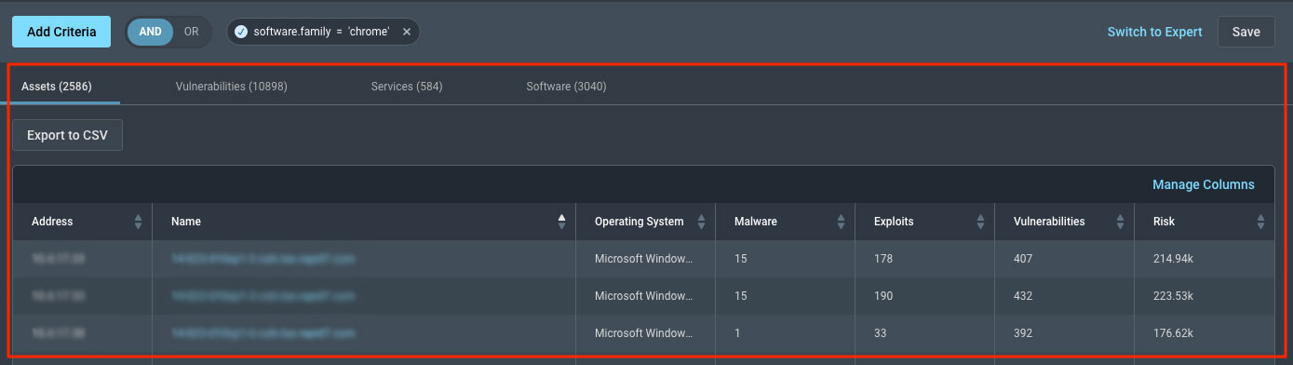The height and width of the screenshot is (365, 1293).
Task: Sort by Address column arrows
Action: click(139, 222)
